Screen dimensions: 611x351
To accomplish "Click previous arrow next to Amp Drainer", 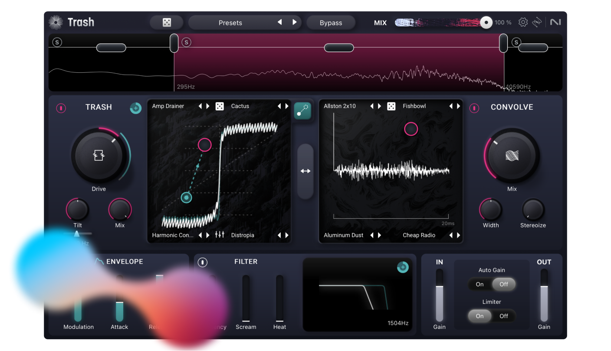I will tap(200, 106).
